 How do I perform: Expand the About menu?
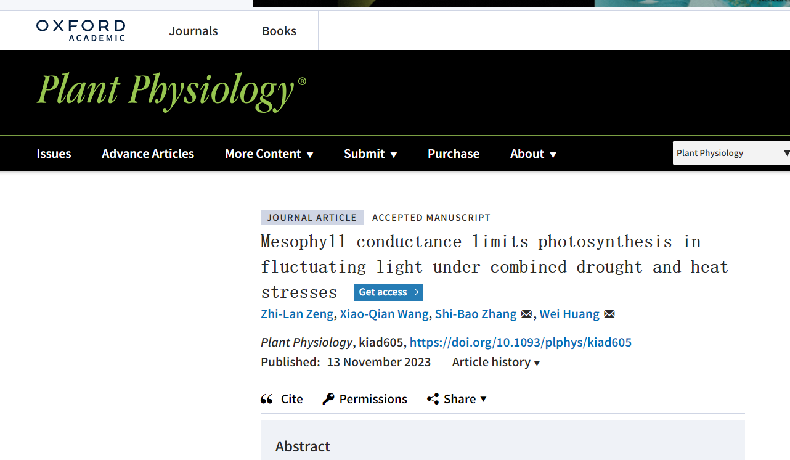(x=532, y=154)
